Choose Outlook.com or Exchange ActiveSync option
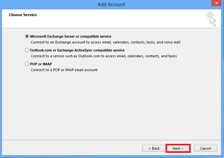Image resolution: width=224 pixels, height=158 pixels. tap(27, 50)
